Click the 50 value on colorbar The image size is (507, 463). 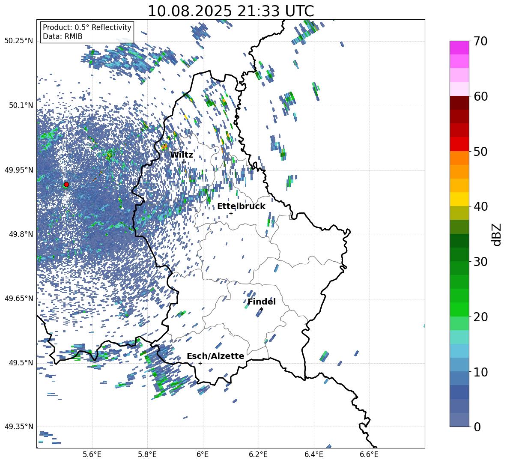click(480, 152)
